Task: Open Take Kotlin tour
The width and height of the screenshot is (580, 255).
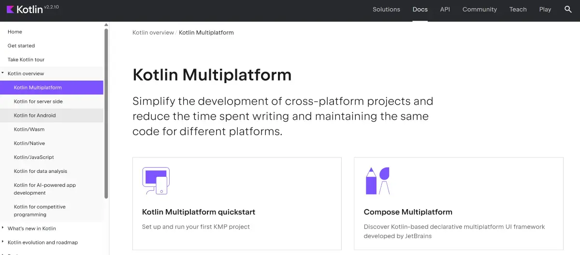Action: click(26, 60)
